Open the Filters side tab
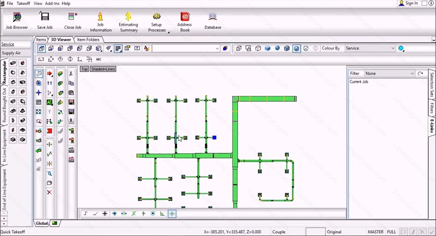 click(431, 108)
